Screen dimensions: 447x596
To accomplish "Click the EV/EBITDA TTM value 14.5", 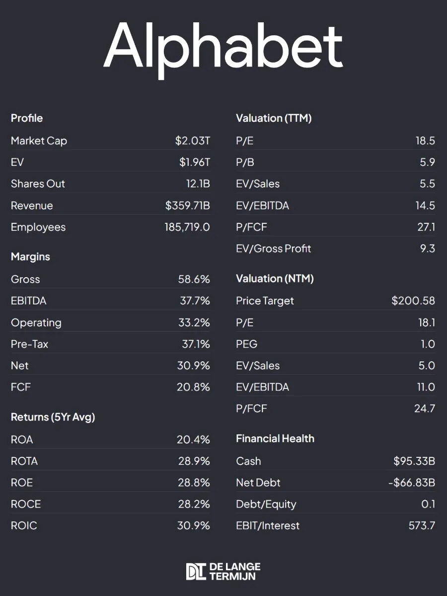I will [x=426, y=206].
